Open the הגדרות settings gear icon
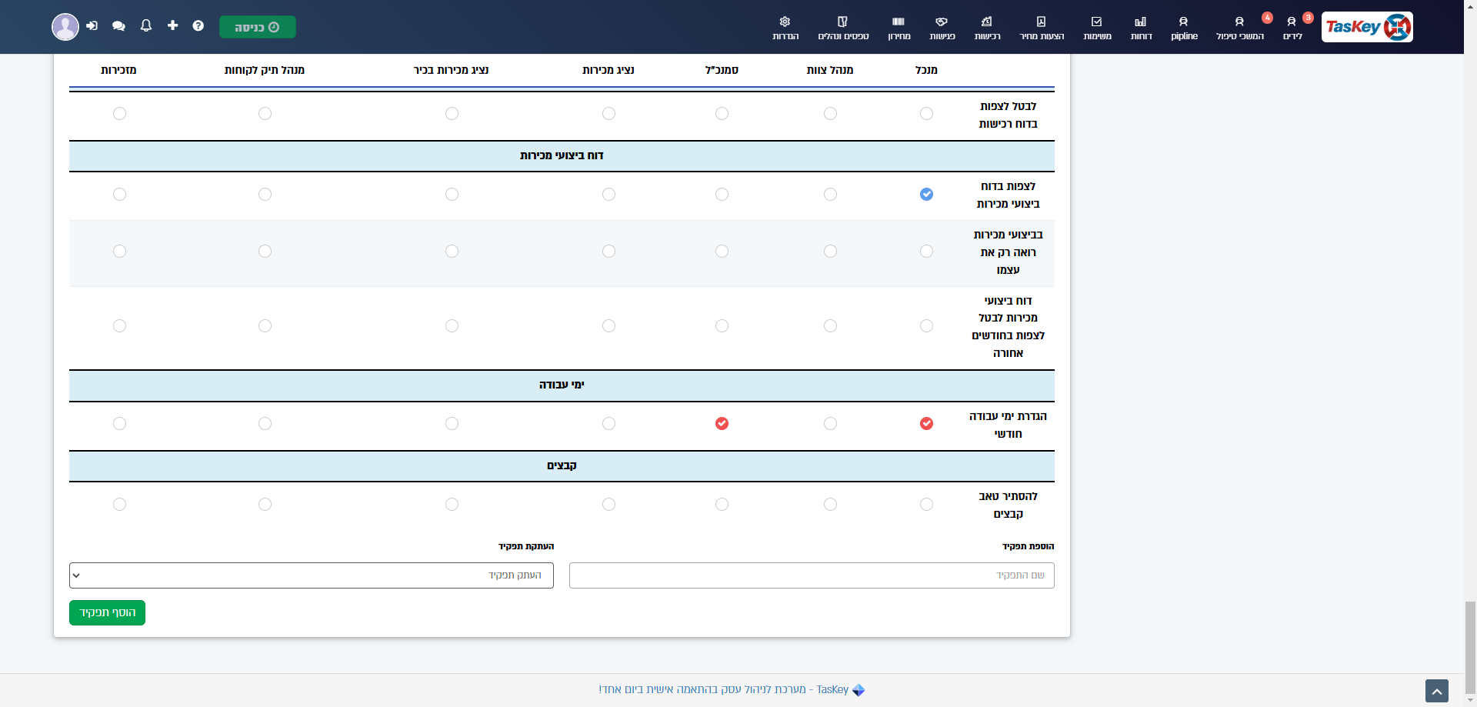Screen dimensions: 1477x707 [785, 22]
